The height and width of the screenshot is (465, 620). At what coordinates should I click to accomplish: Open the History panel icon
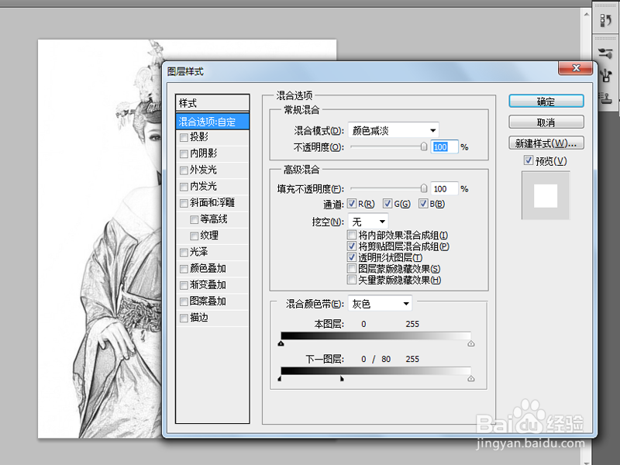coord(605,20)
